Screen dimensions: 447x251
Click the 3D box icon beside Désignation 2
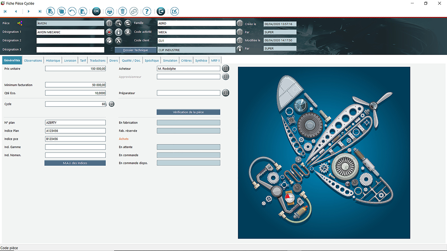pyautogui.click(x=109, y=41)
